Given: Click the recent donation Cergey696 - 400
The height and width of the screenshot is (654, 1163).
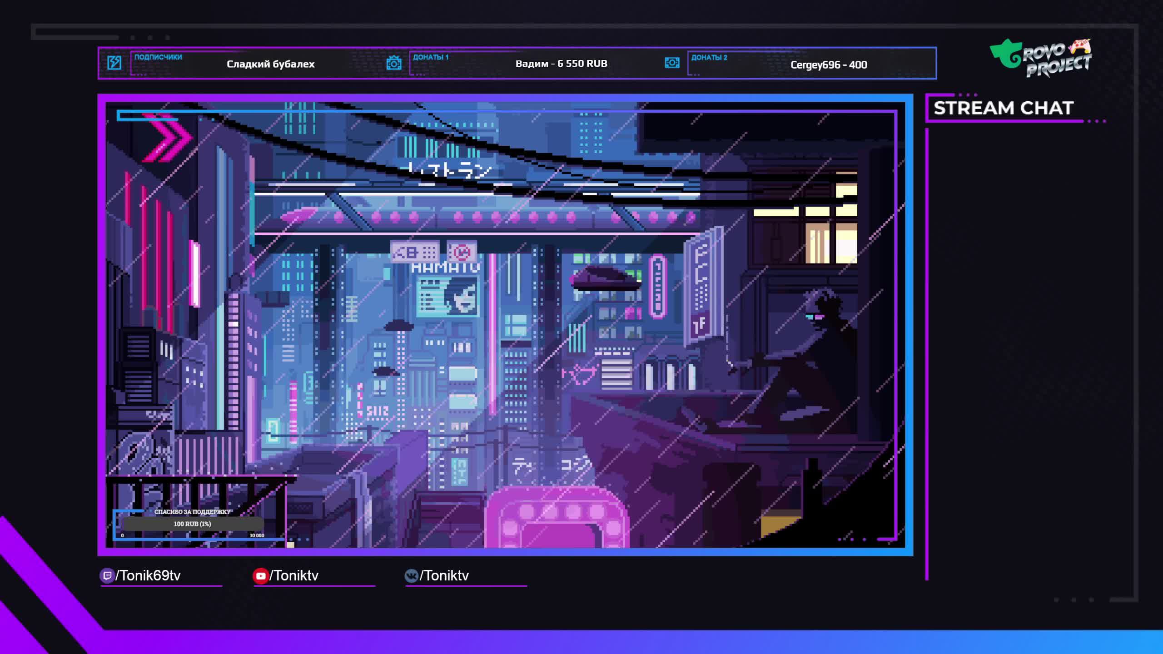Looking at the screenshot, I should coord(829,65).
